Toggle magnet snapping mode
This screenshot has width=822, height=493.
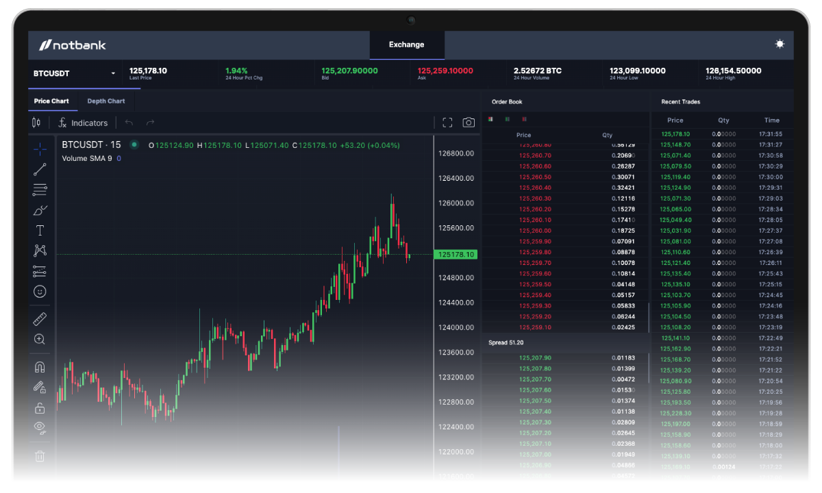point(40,366)
